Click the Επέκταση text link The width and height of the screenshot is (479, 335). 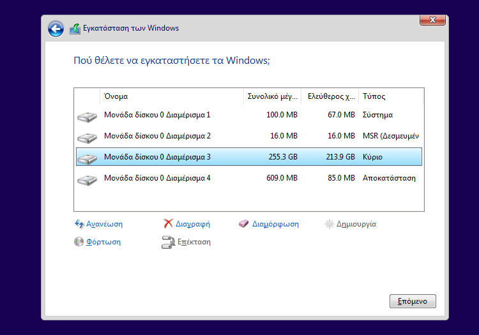tap(194, 242)
